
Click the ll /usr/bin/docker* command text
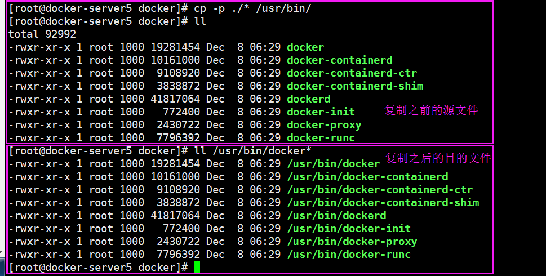252,151
